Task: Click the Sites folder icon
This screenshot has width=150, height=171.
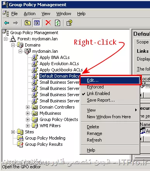Action: (20, 132)
